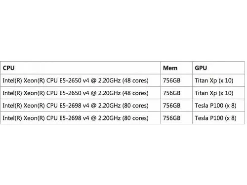This screenshot has height=185, width=247.
Task: Click third row 756GB memory cell
Action: (x=176, y=106)
